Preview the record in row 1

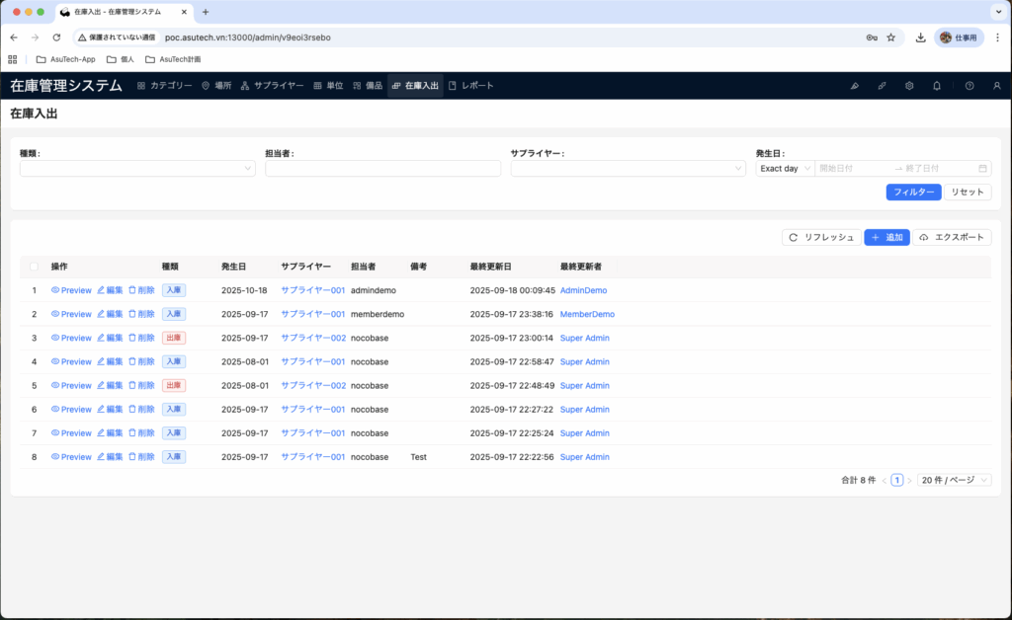(x=71, y=290)
